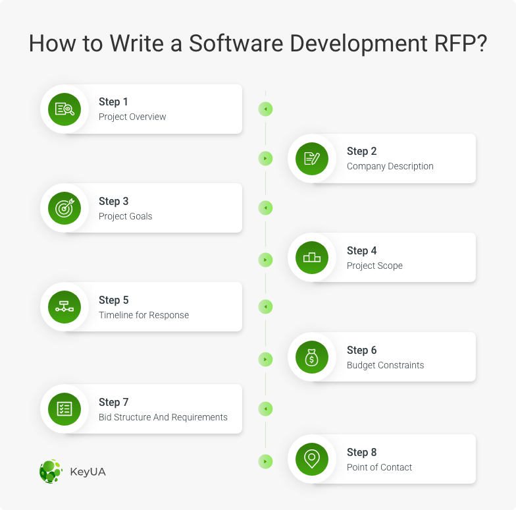Click the 'Step 2' heading
Viewport: 516px width, 510px height.
pos(362,152)
